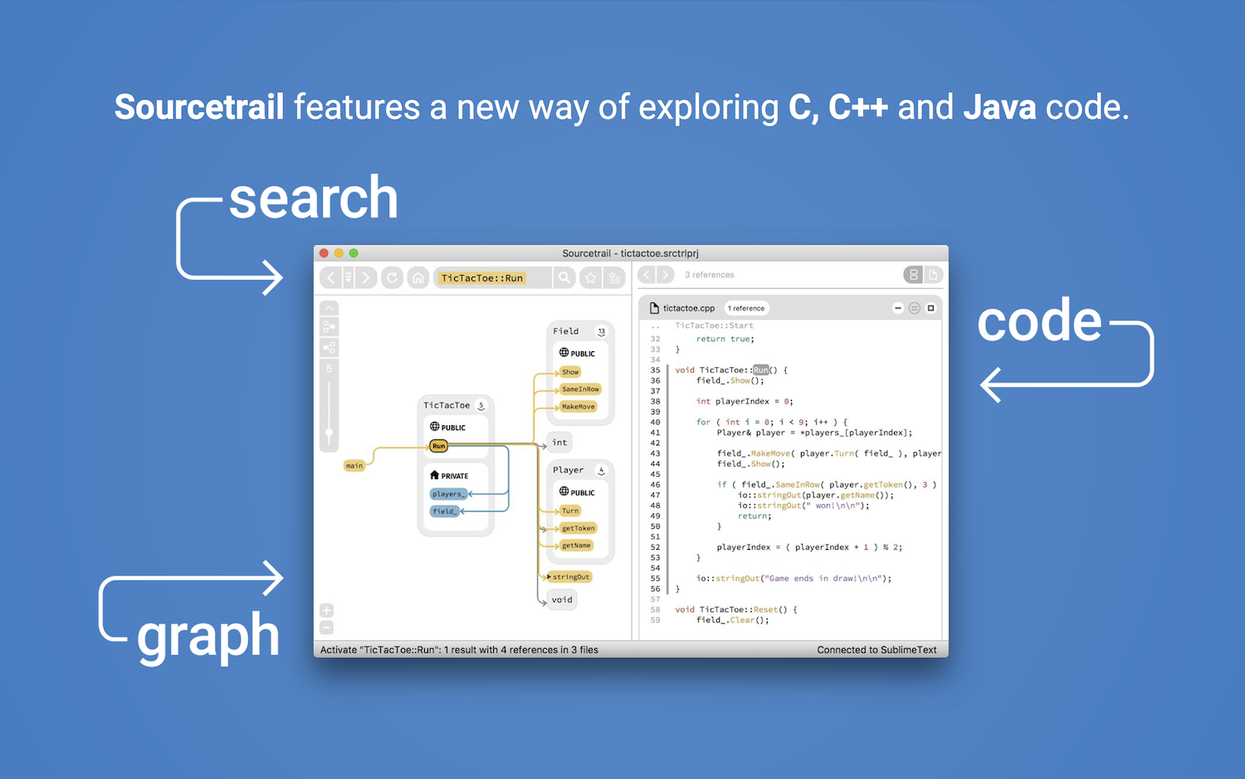The width and height of the screenshot is (1245, 779).
Task: Switch code panel to single-file view icon
Action: 932,274
